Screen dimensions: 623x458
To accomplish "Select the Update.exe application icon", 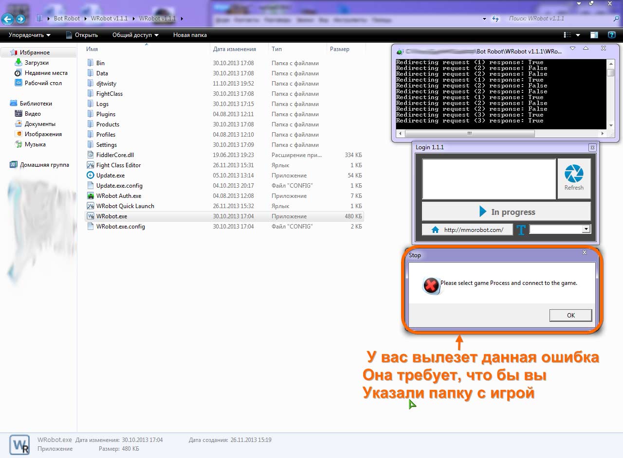I will point(91,175).
